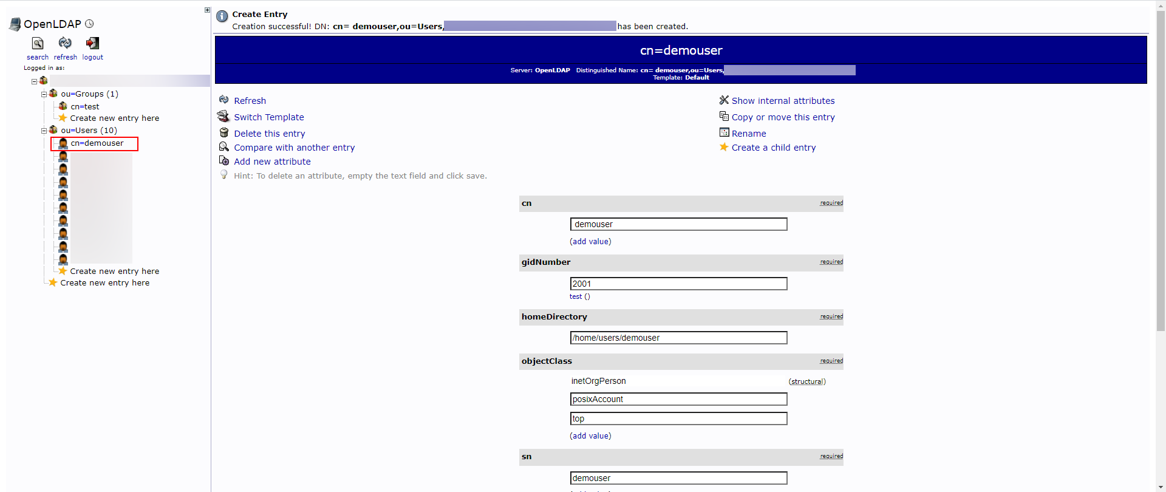Collapse the ou=Users branch
This screenshot has width=1166, height=492.
(x=44, y=131)
